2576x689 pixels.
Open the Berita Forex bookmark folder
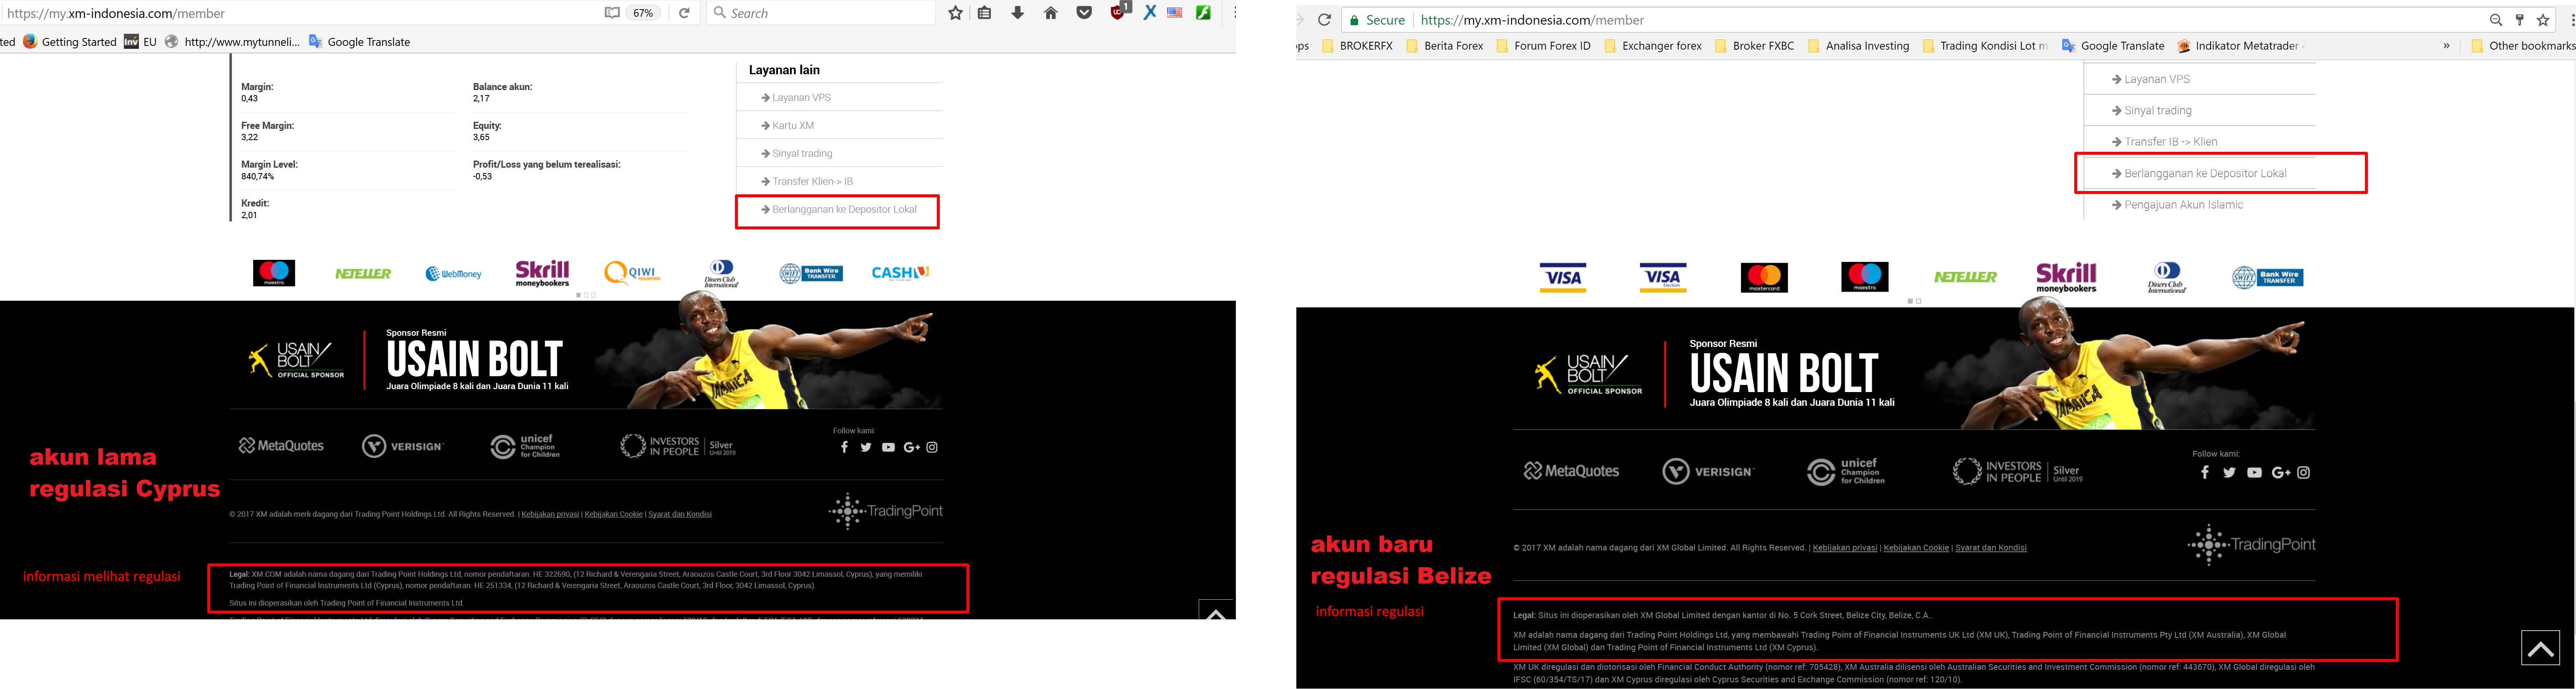[x=1444, y=45]
